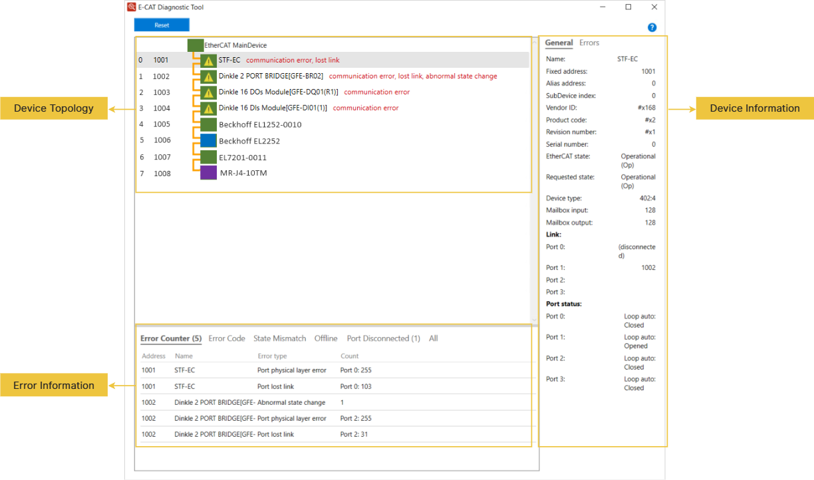The width and height of the screenshot is (814, 480).
Task: Click the Count column header
Action: tap(349, 356)
